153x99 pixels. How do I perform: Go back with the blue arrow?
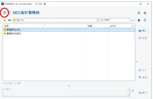(10, 20)
